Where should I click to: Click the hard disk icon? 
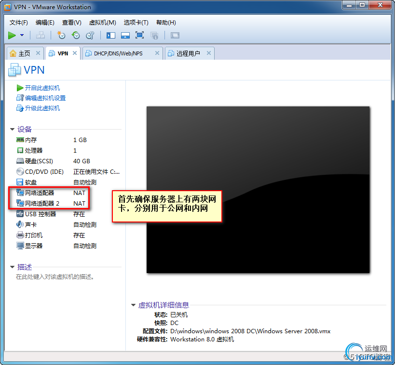tap(20, 161)
